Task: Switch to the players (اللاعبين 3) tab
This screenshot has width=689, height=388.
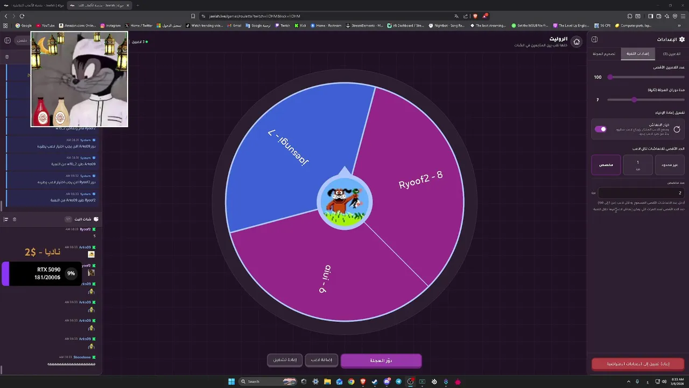Action: pyautogui.click(x=671, y=54)
